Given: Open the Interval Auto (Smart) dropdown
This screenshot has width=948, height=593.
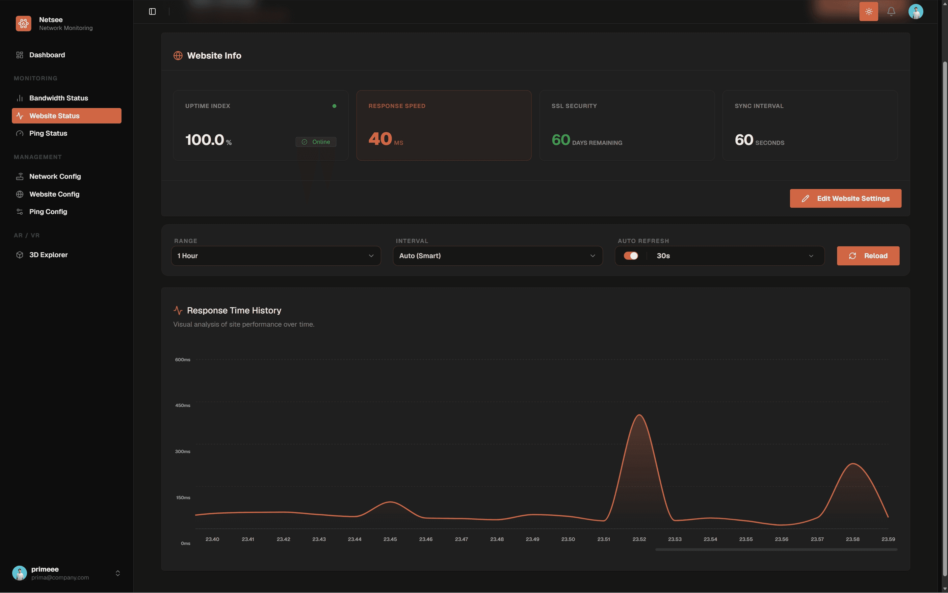Looking at the screenshot, I should 497,256.
